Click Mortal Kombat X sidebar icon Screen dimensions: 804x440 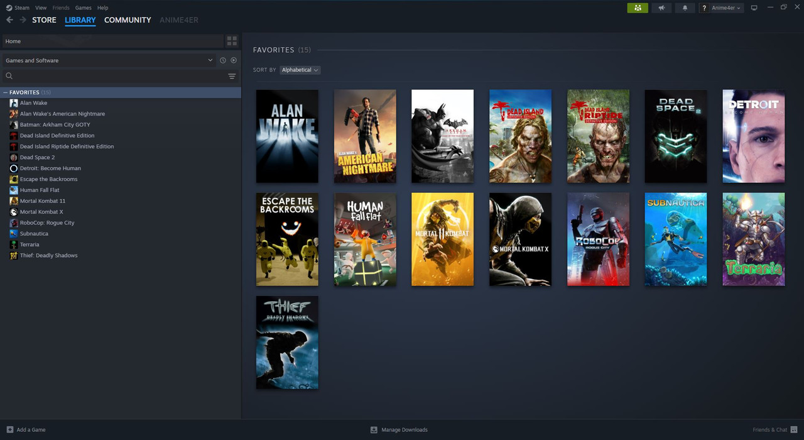coord(14,212)
